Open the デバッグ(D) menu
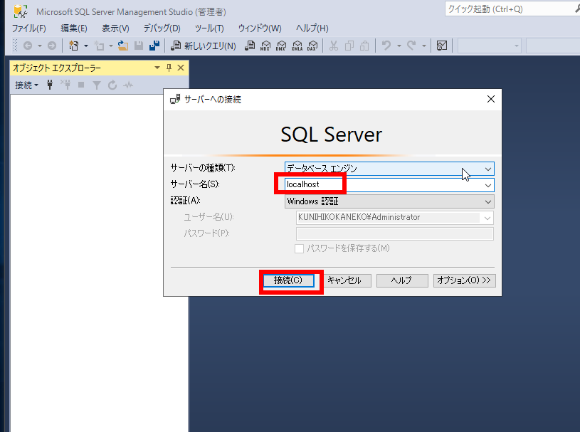 pyautogui.click(x=162, y=28)
